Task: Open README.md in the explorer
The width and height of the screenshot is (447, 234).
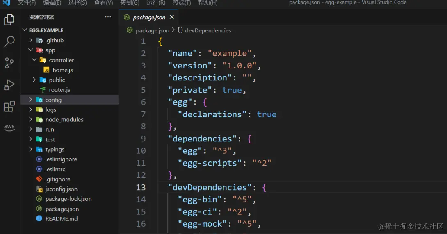Action: tap(61, 219)
